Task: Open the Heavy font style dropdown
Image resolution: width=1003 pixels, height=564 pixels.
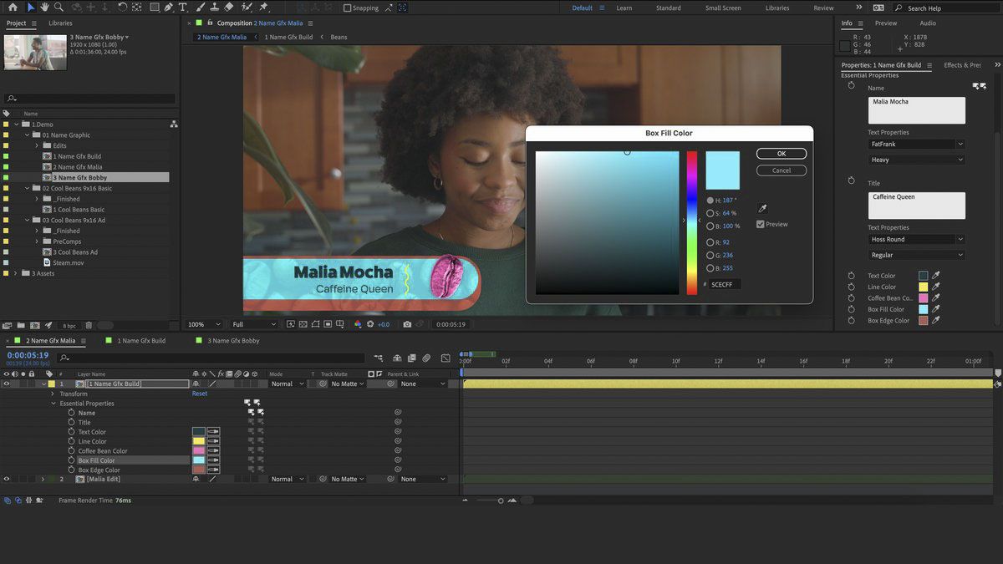Action: tap(915, 159)
